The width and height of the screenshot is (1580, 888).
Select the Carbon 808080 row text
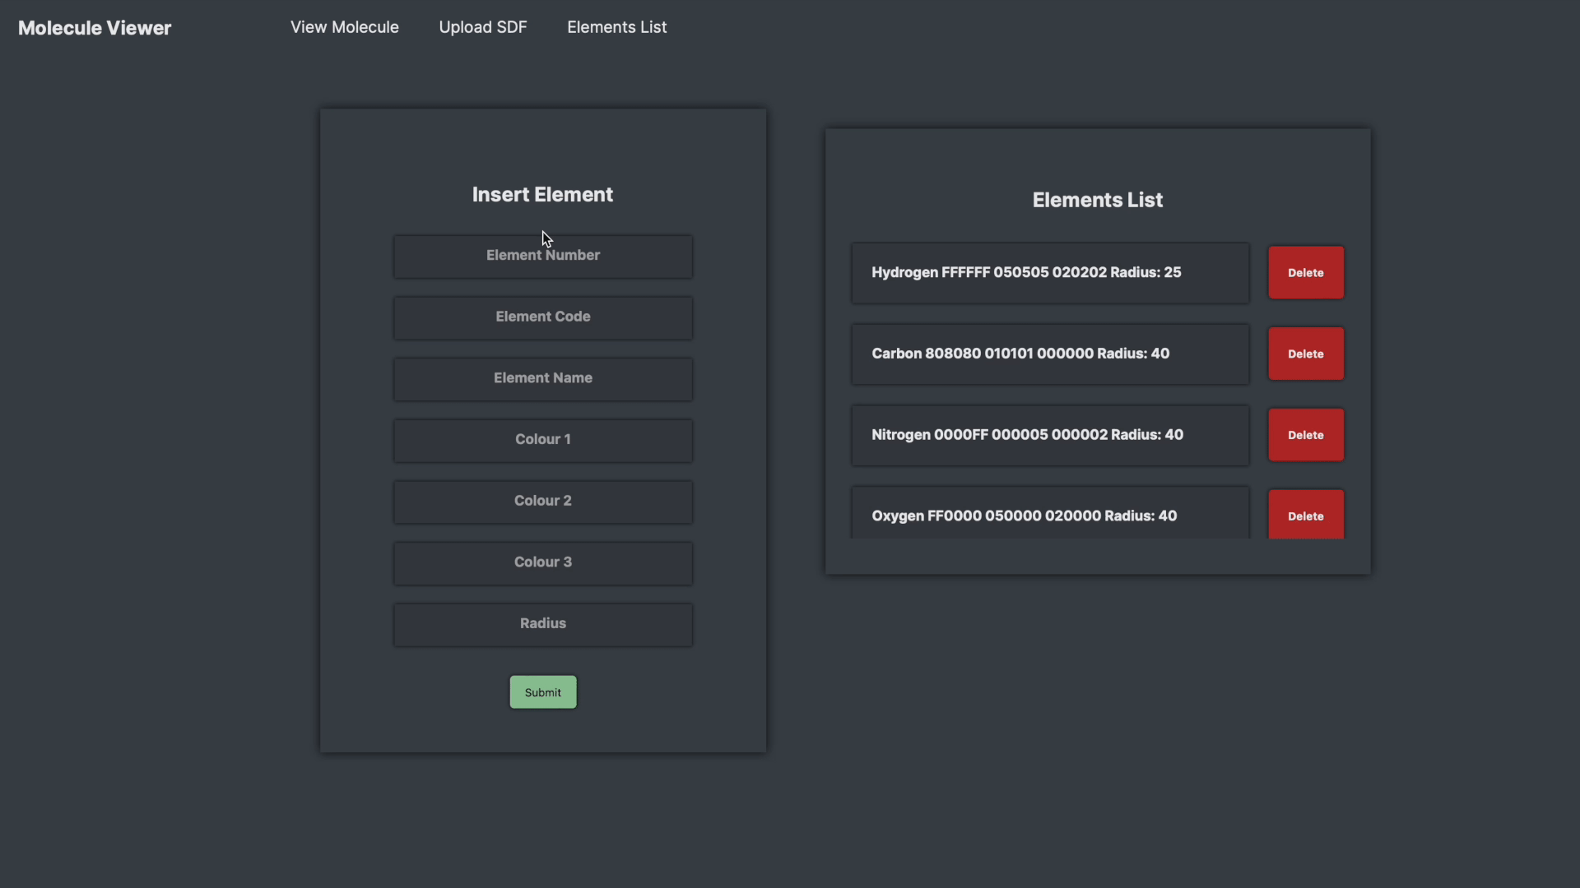click(1020, 354)
